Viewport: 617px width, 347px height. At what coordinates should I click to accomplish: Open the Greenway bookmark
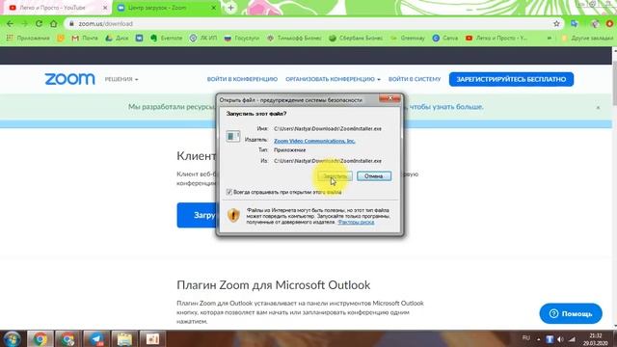(408, 39)
